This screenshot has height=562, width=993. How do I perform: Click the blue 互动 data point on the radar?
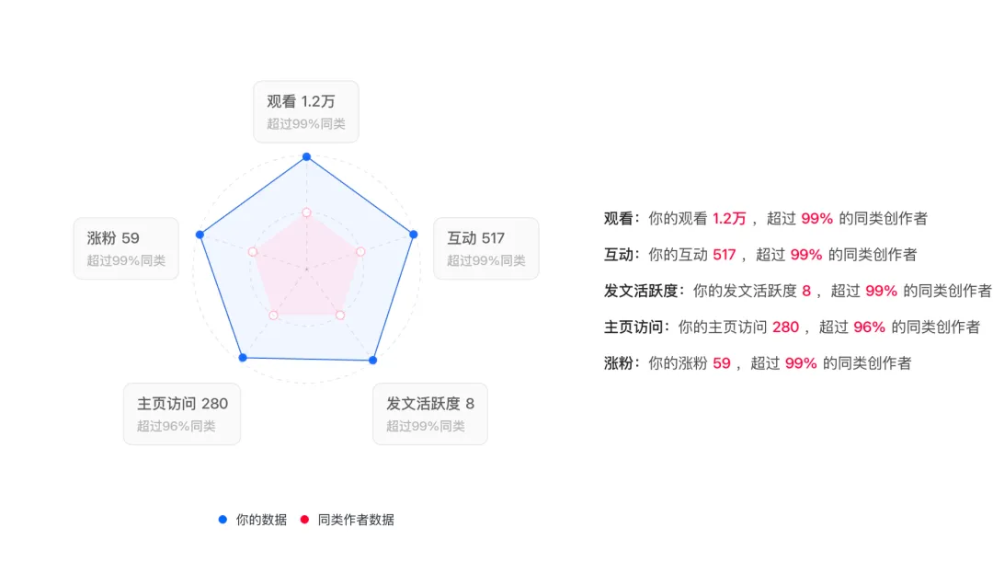(x=413, y=234)
